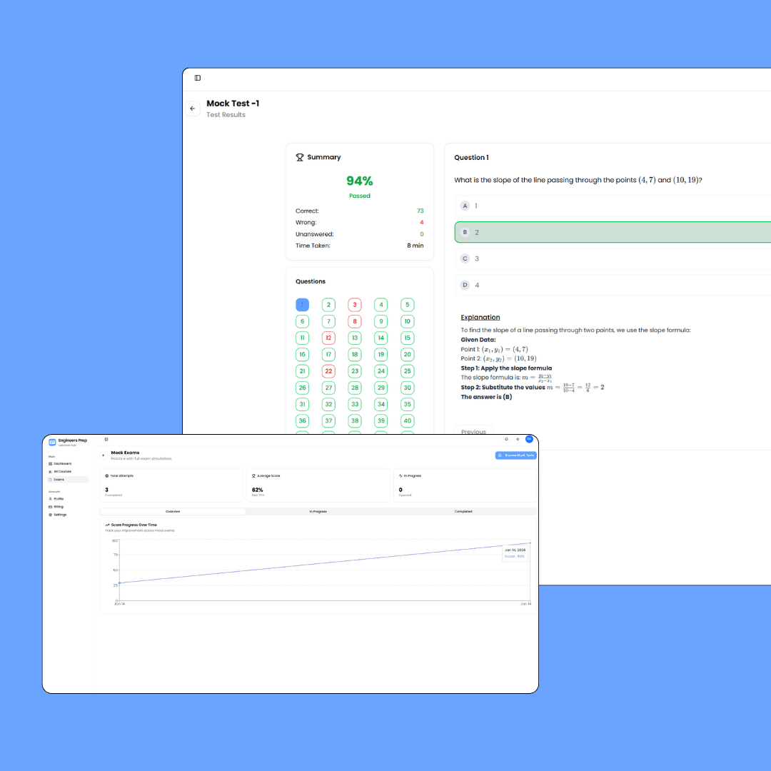The height and width of the screenshot is (771, 771).
Task: Select question 22 in the question navigator
Action: tap(328, 371)
